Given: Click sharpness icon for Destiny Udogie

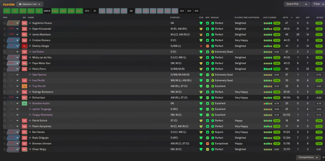Looking at the screenshot, I should (207, 46).
